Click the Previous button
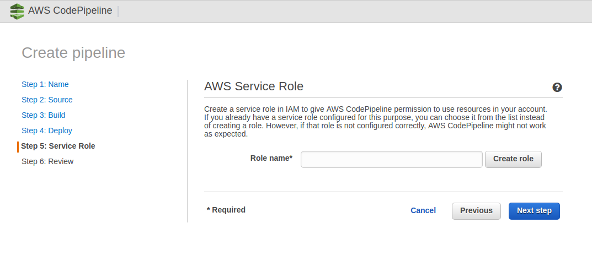The image size is (592, 261). tap(476, 211)
